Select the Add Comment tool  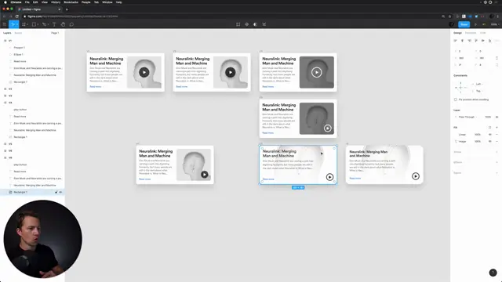coord(71,24)
